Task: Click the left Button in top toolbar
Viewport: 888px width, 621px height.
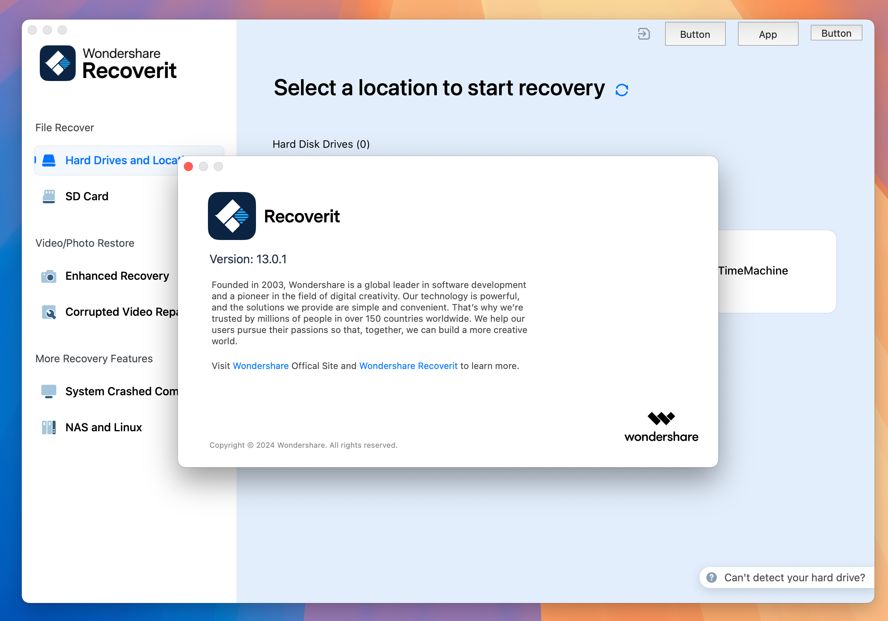Action: pyautogui.click(x=695, y=33)
